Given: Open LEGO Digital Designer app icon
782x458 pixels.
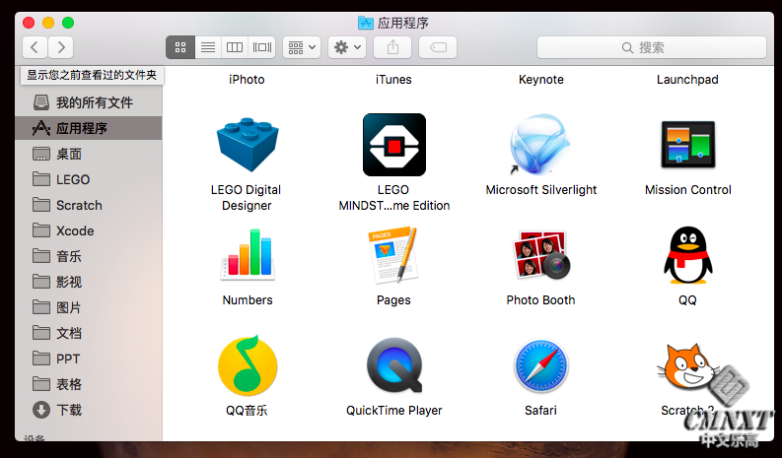Looking at the screenshot, I should pyautogui.click(x=248, y=145).
